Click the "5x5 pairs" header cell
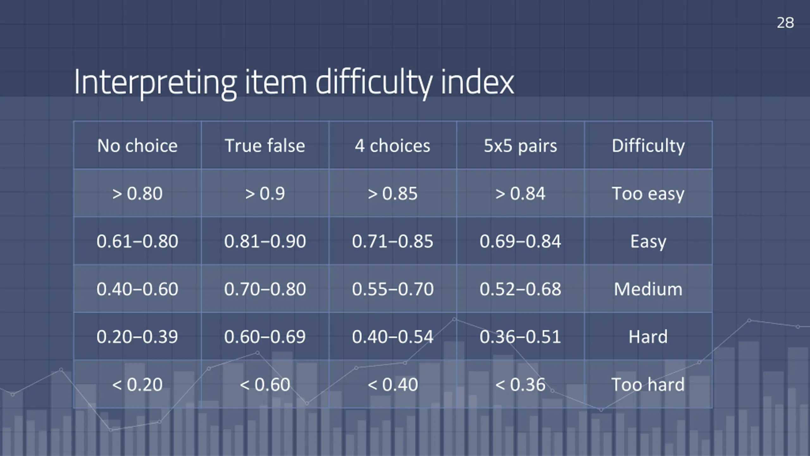Image resolution: width=810 pixels, height=456 pixels. (x=520, y=146)
